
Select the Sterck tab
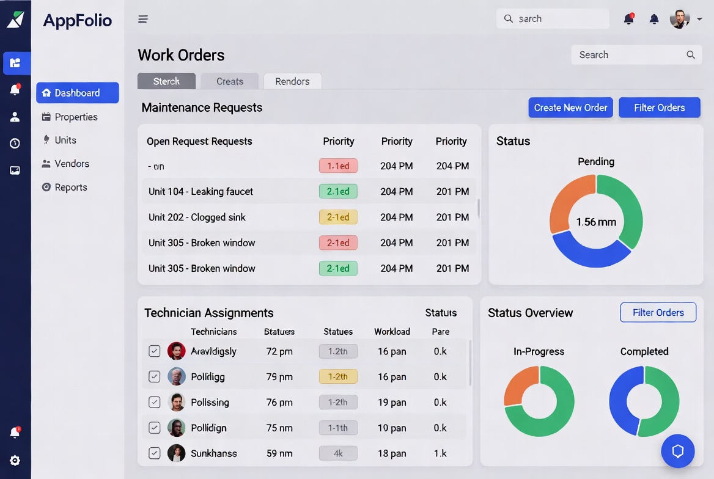coord(166,81)
